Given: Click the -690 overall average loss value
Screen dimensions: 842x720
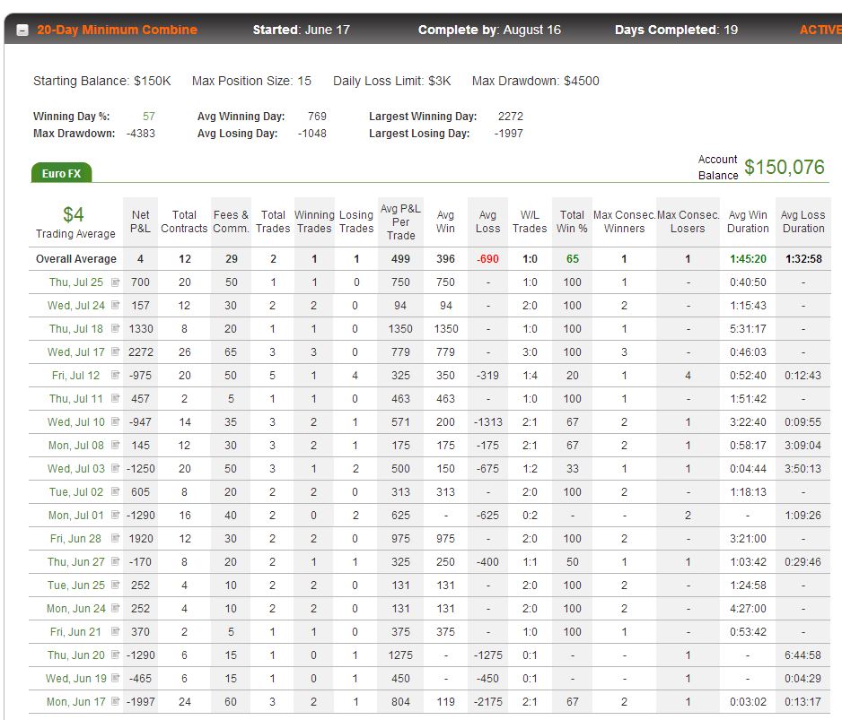Looking at the screenshot, I should tap(487, 258).
